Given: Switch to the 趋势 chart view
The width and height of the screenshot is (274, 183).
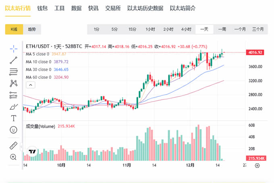Looking at the screenshot, I should click(32, 29).
